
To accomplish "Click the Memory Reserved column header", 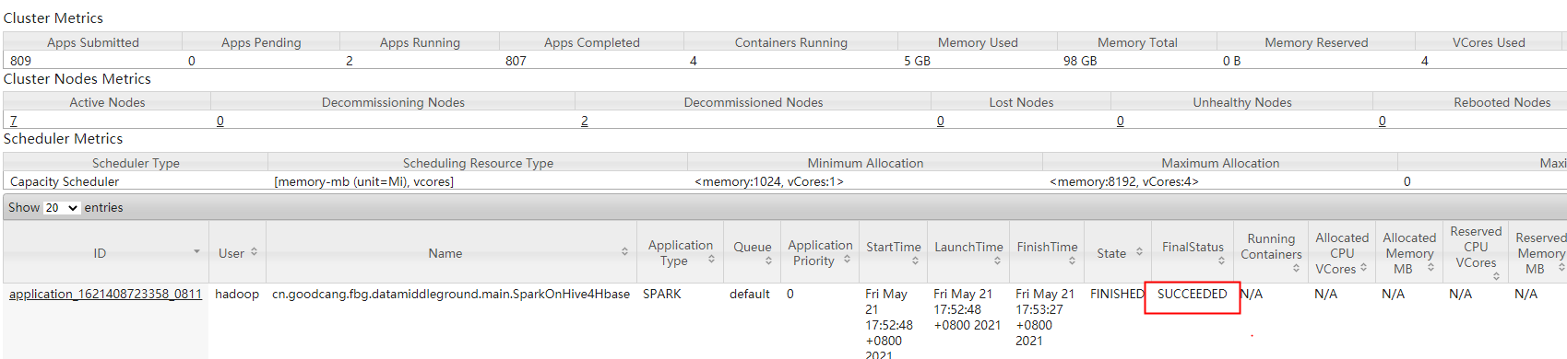I will tap(1316, 42).
